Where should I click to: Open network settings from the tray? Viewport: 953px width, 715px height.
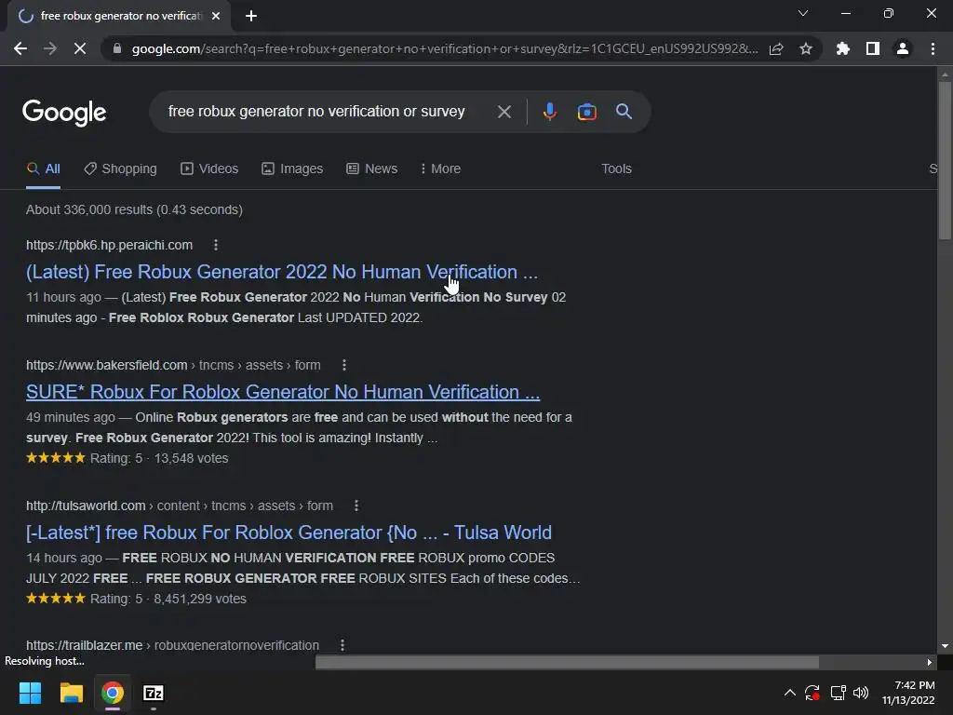[839, 693]
